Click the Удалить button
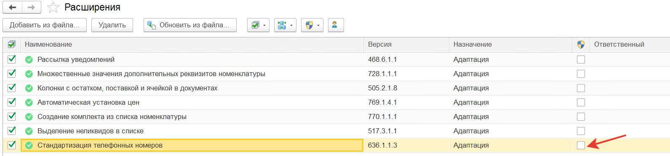Screen dimensions: 670x156 [x=112, y=25]
